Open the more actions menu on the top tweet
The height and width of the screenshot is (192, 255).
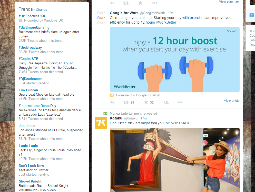coord(155,3)
